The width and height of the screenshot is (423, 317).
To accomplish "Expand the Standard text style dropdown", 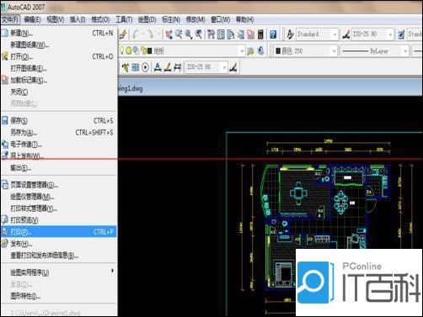I will coord(335,34).
